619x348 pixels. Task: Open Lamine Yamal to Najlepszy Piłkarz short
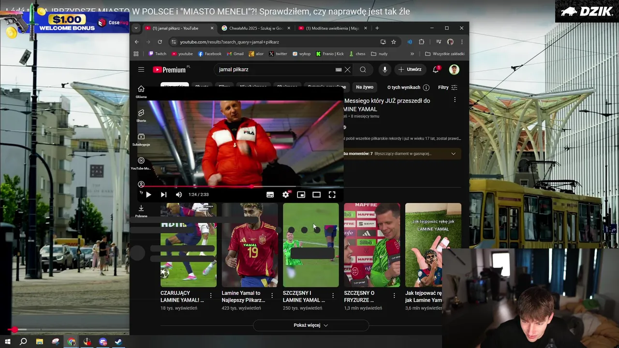point(250,245)
